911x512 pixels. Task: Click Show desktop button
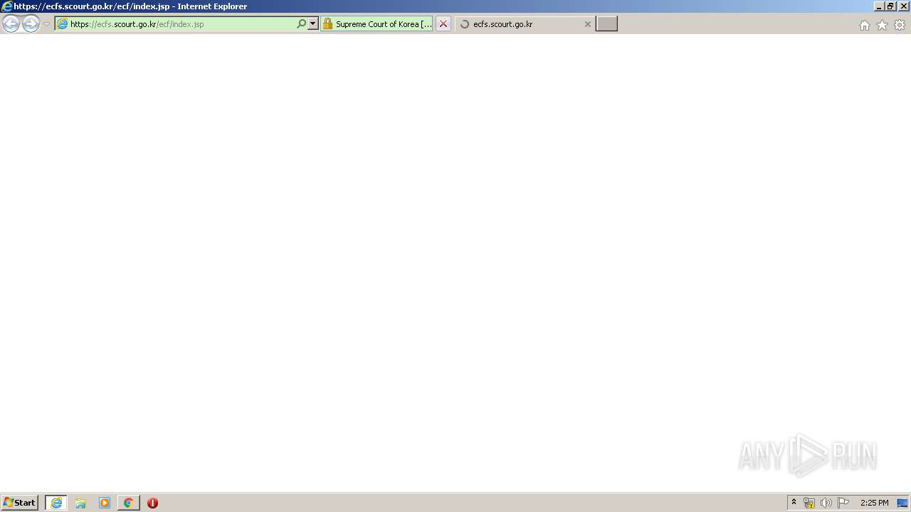point(903,503)
